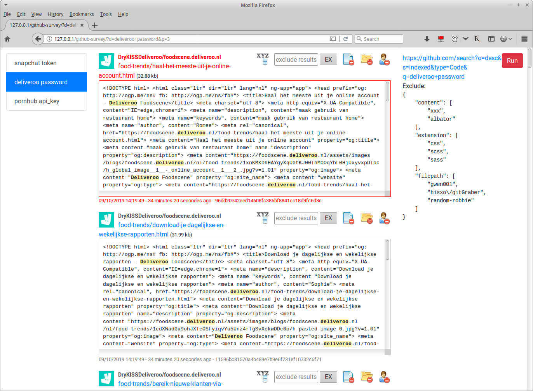Open the Help menu
This screenshot has width=533, height=391.
123,14
